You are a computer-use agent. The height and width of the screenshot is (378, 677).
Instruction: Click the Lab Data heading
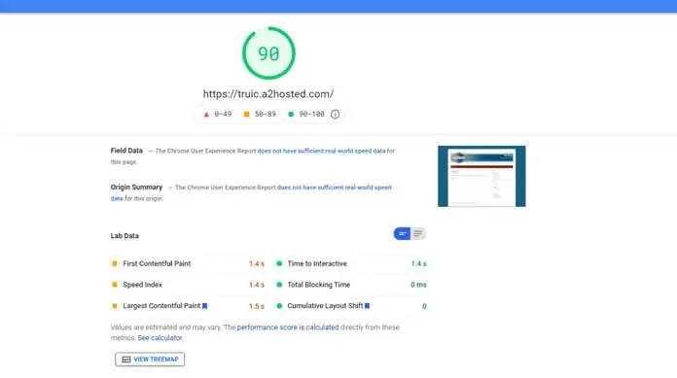point(125,236)
